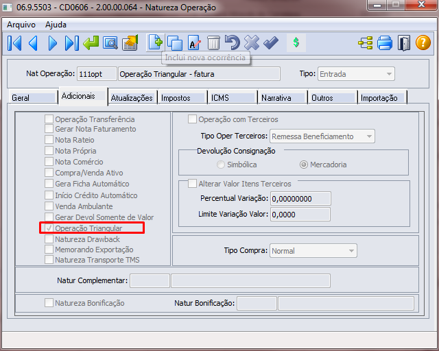The image size is (439, 351).
Task: Click the green dollar sign icon
Action: 296,43
